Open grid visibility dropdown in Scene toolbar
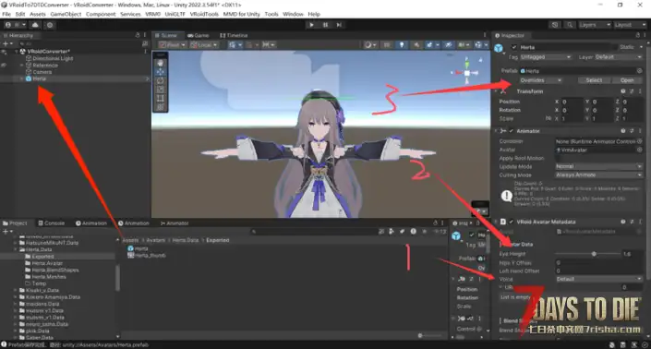Image resolution: width=651 pixels, height=349 pixels. click(235, 45)
